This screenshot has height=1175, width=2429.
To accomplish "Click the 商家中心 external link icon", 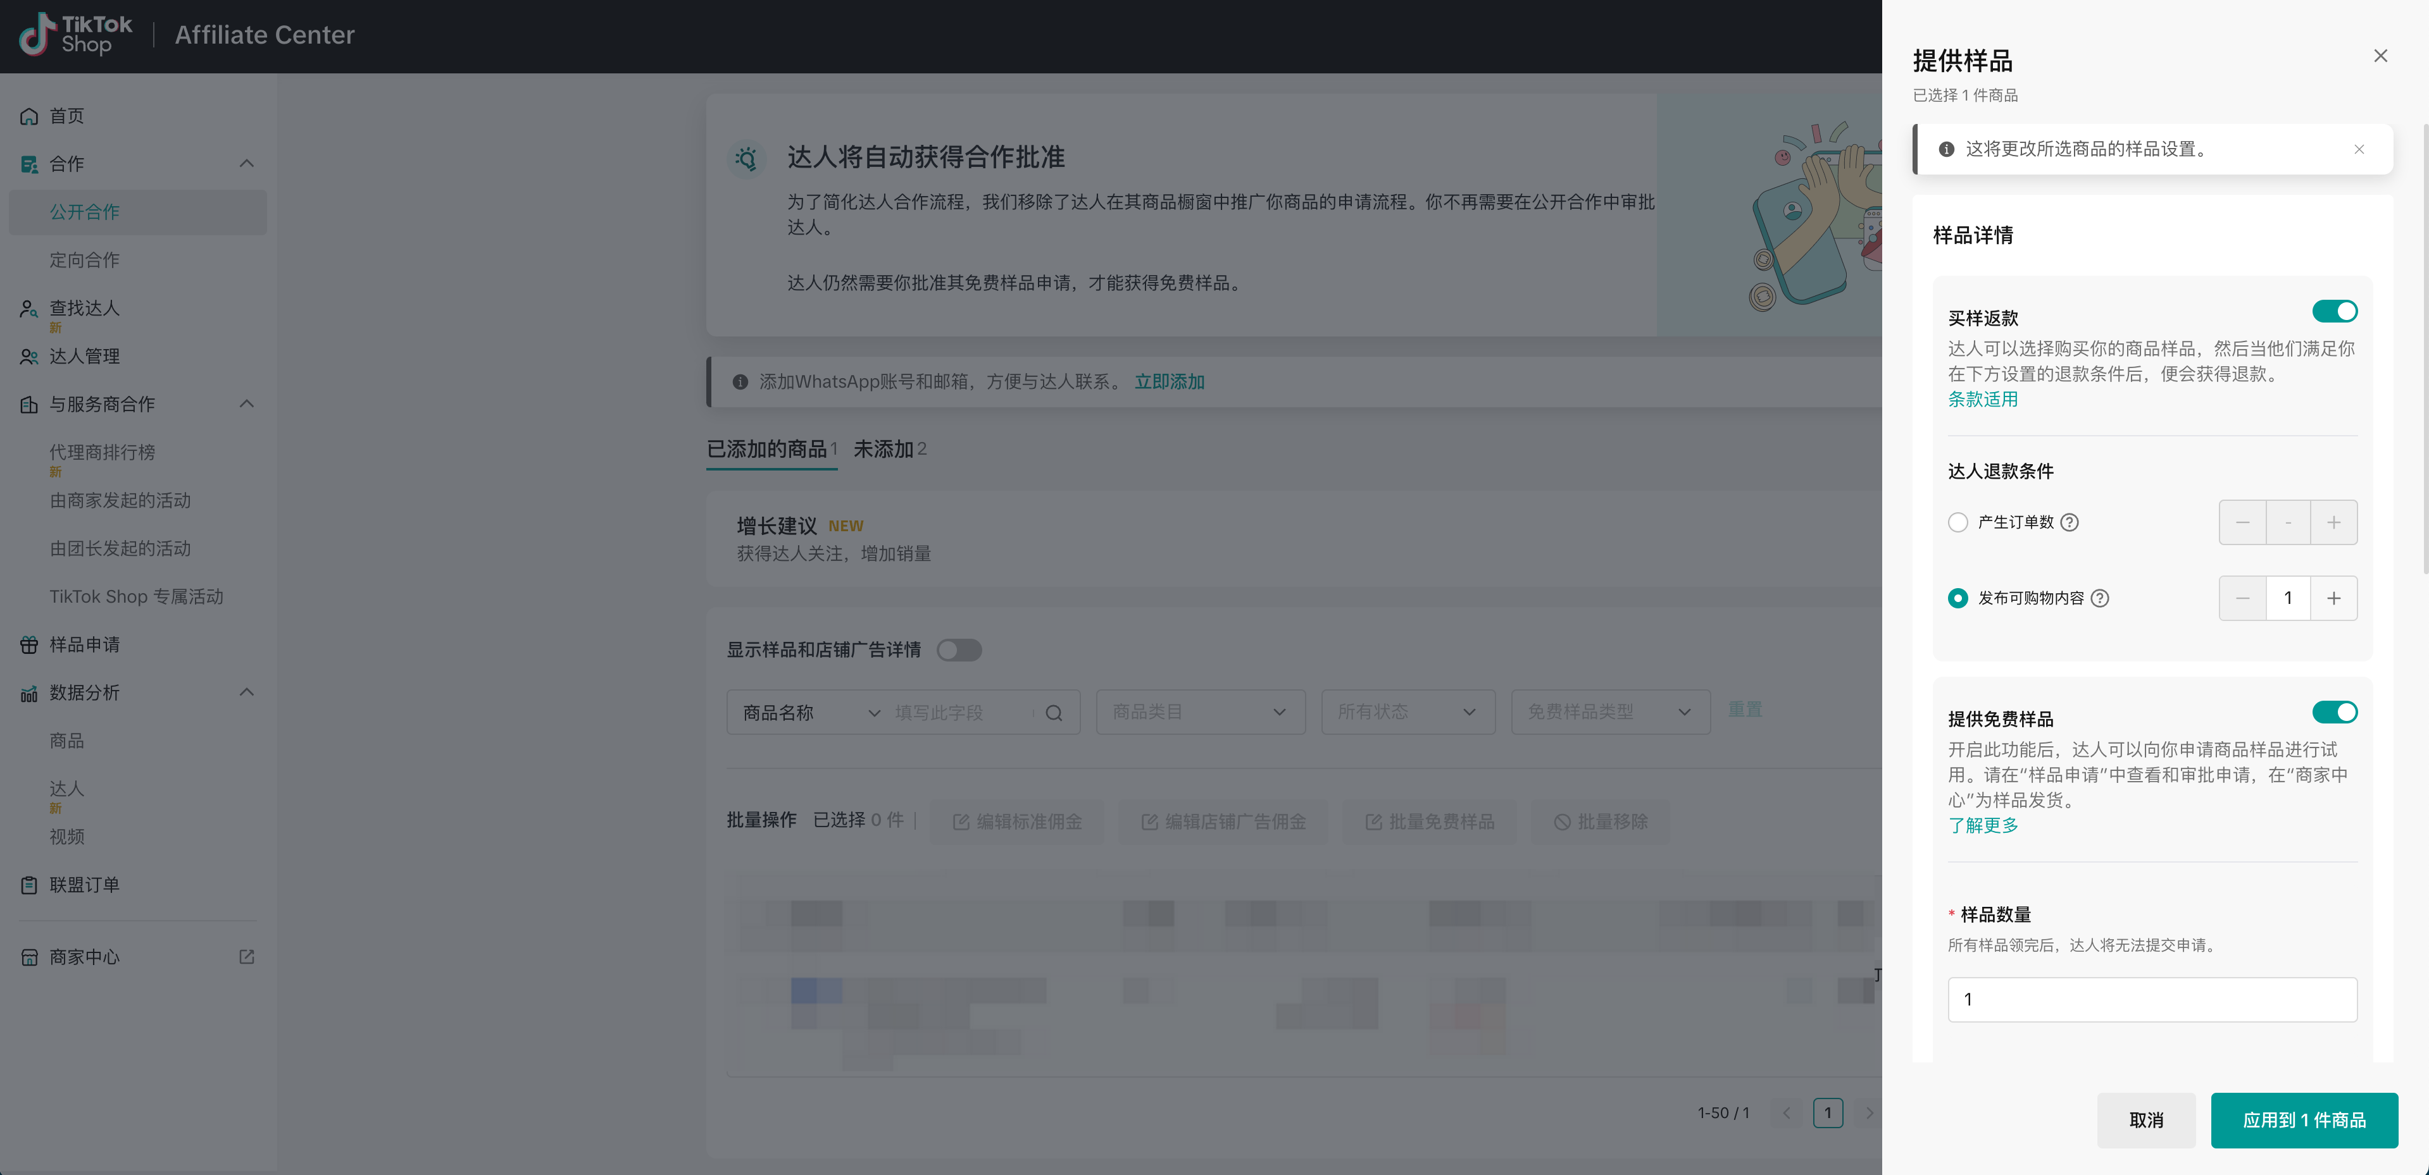I will coord(246,956).
